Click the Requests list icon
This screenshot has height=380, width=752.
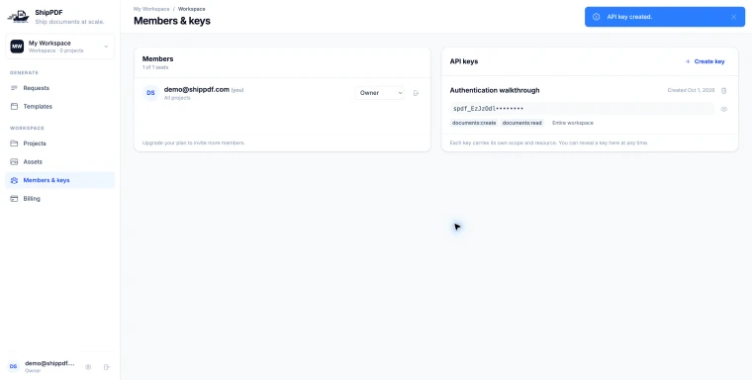[x=14, y=88]
